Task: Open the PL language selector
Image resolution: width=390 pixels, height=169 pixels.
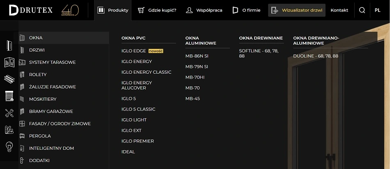Action: [x=377, y=10]
